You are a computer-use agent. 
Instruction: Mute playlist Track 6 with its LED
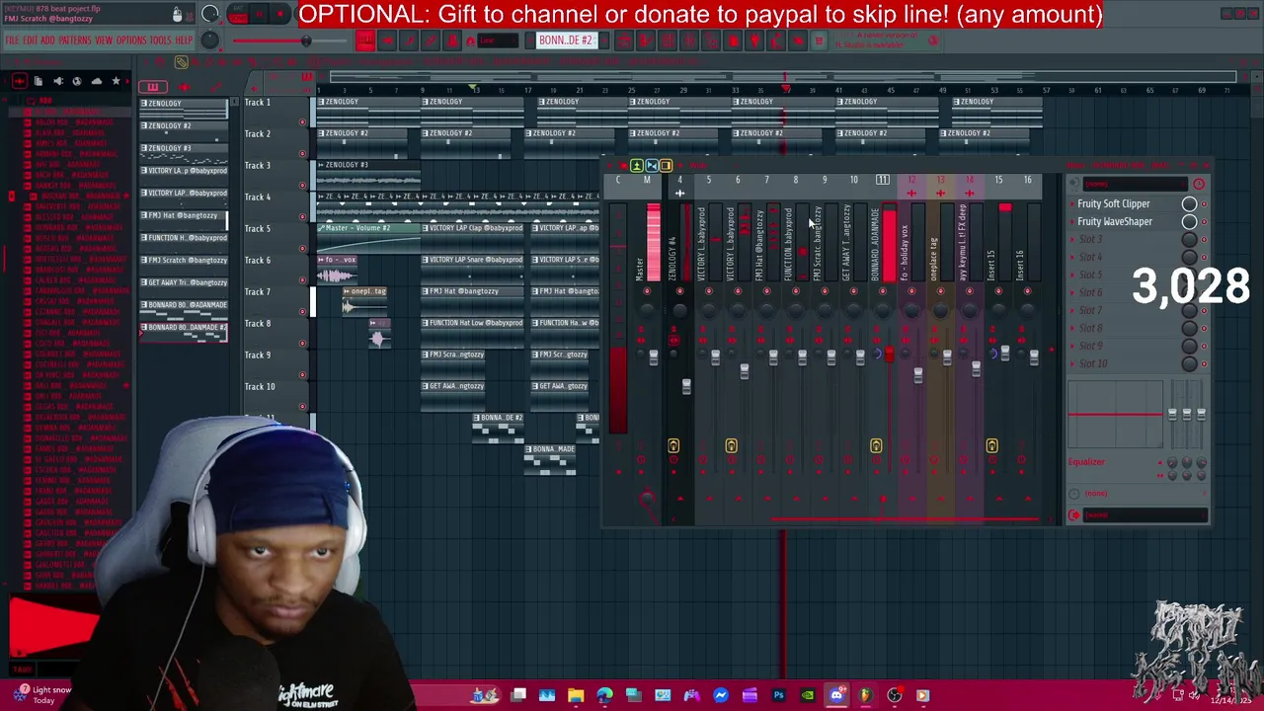(x=302, y=279)
